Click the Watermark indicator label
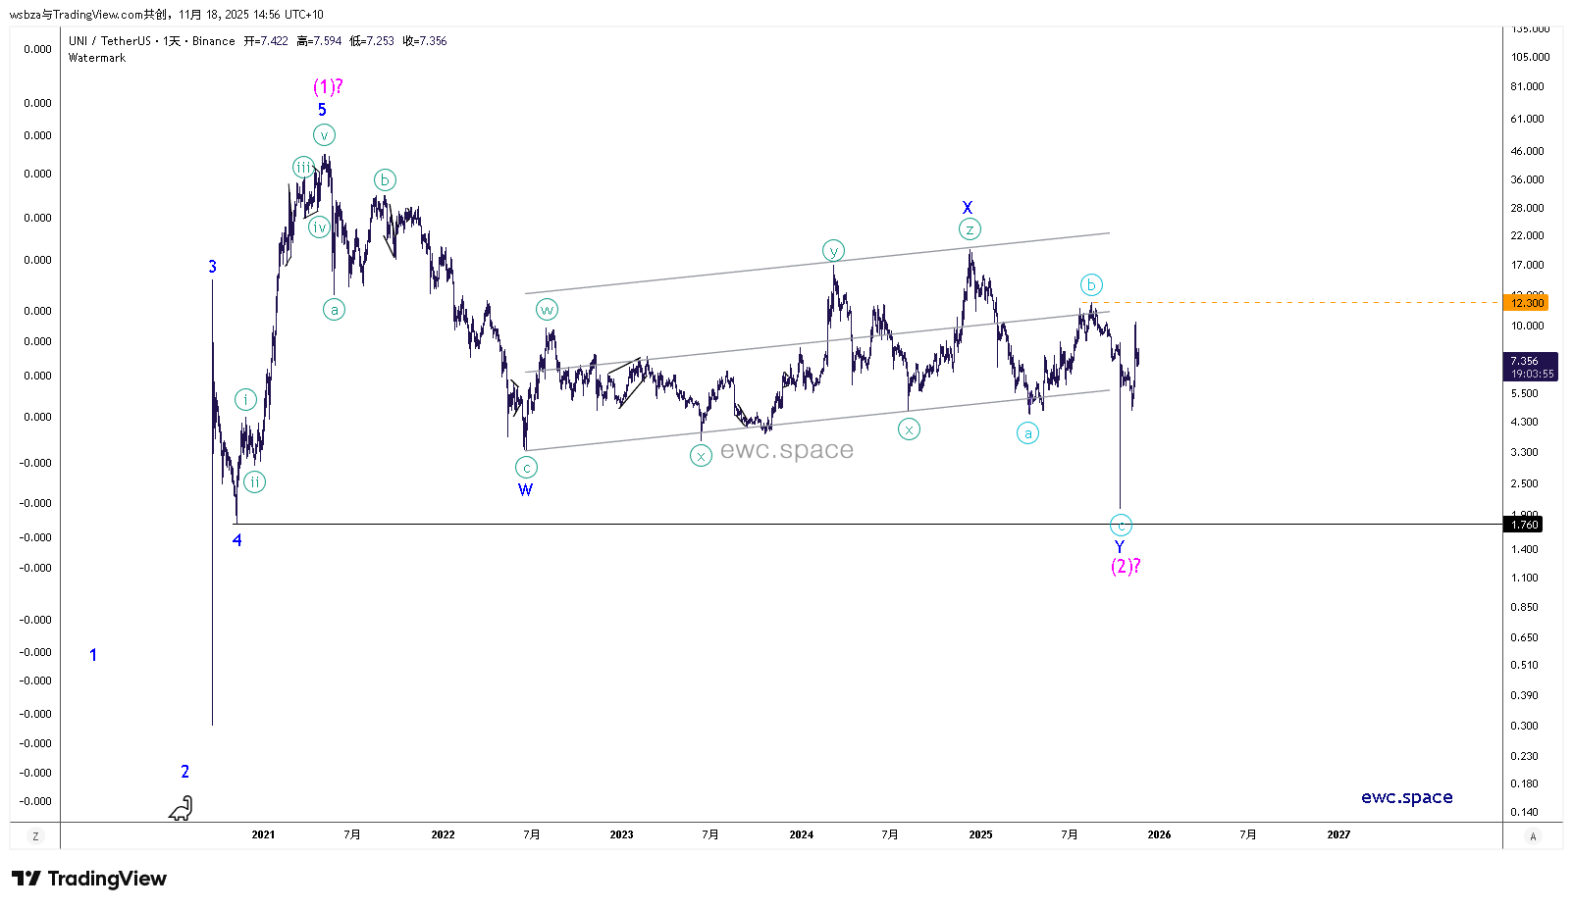Viewport: 1573px width, 908px height. (97, 58)
